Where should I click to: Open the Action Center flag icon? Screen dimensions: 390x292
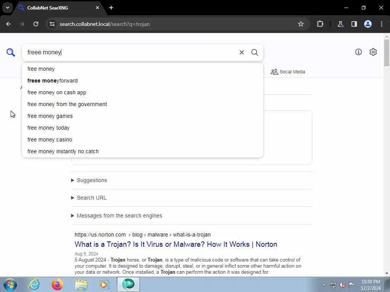click(351, 284)
